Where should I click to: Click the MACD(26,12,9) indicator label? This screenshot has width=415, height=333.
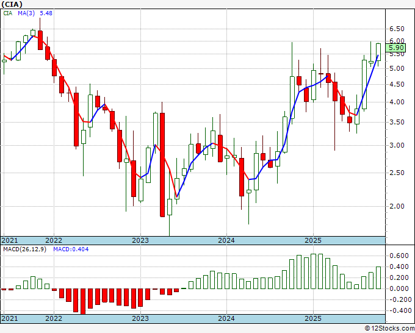coord(24,249)
